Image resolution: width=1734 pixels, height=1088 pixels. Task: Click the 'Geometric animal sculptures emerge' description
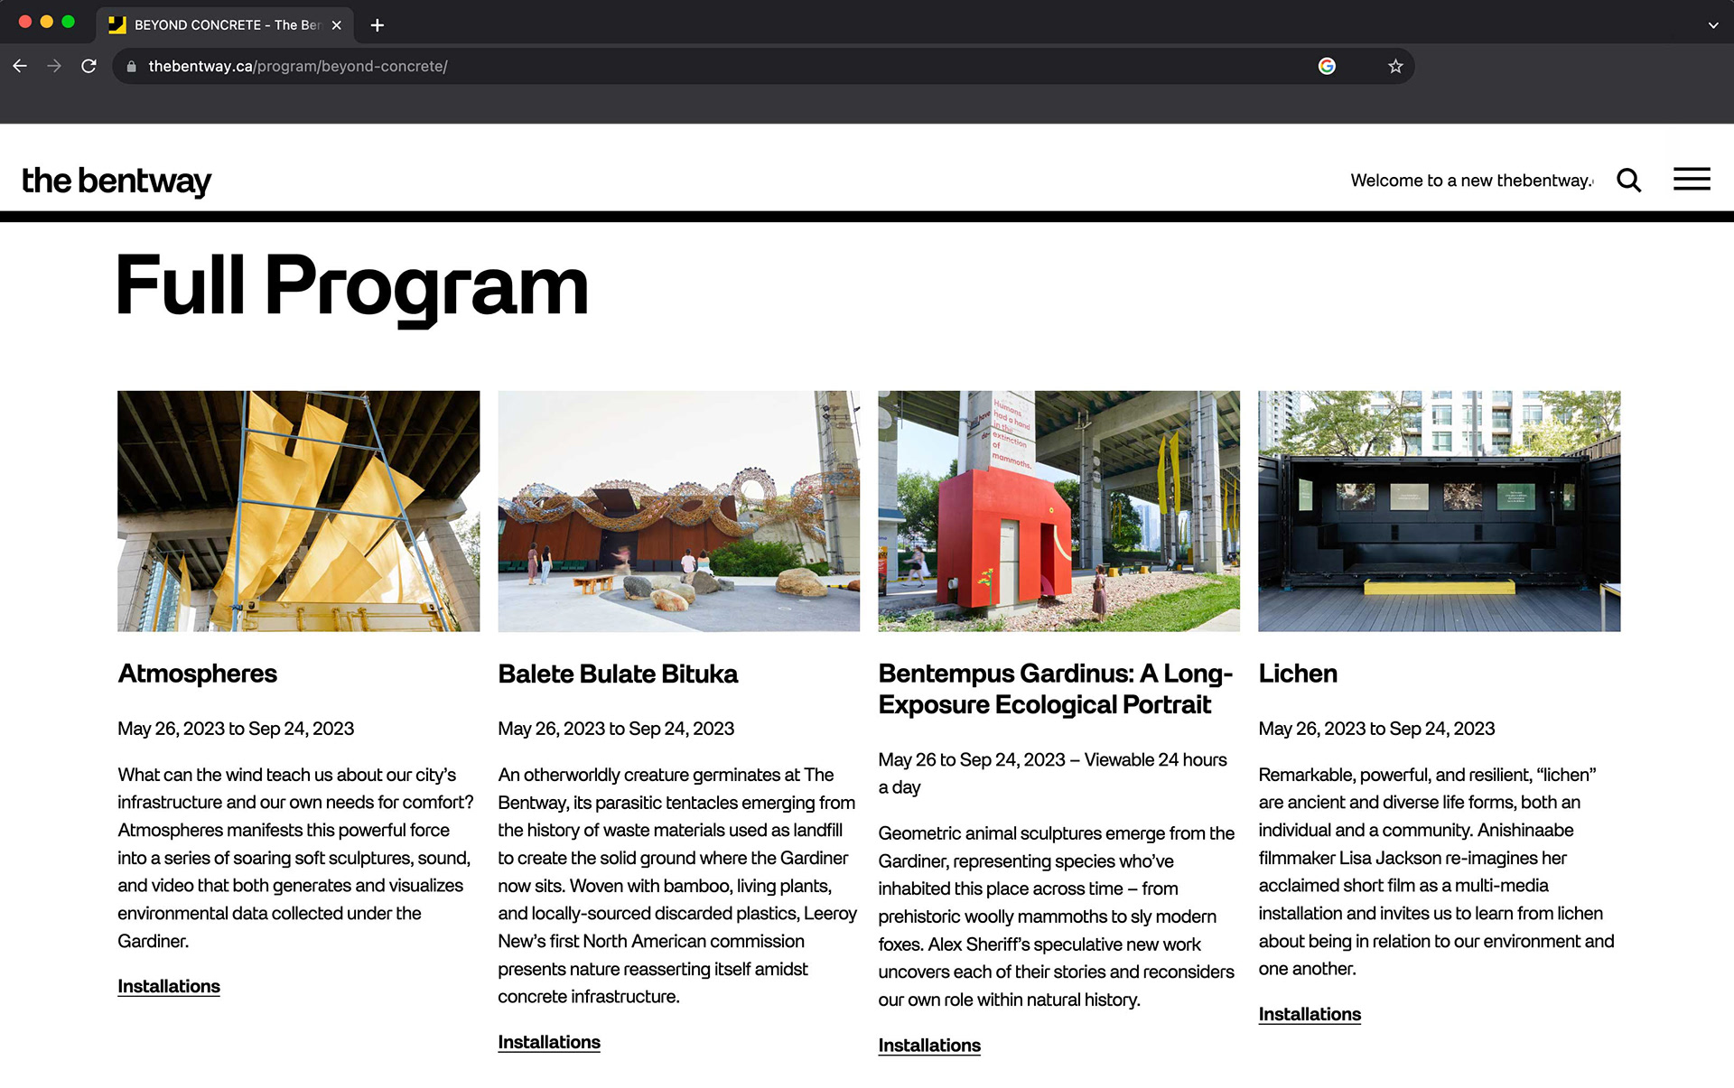click(x=1056, y=916)
